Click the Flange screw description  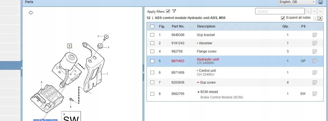(x=207, y=51)
